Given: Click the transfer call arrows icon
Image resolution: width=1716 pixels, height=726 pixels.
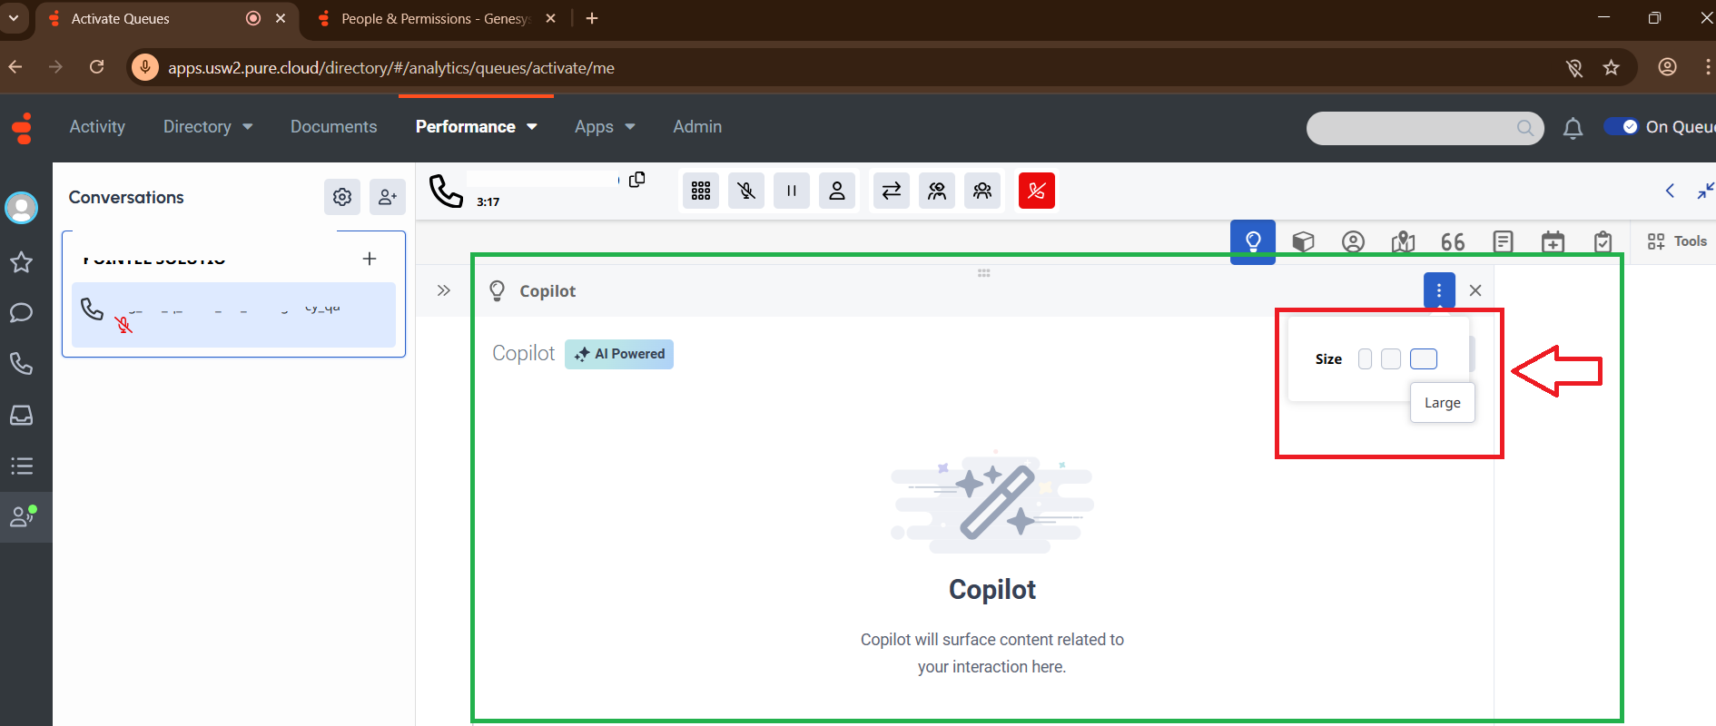Looking at the screenshot, I should click(x=892, y=191).
